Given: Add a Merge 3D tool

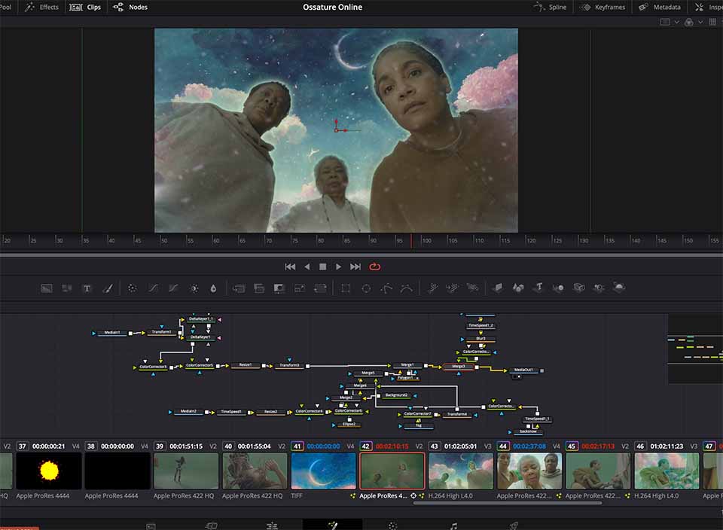Looking at the screenshot, I should coord(558,288).
